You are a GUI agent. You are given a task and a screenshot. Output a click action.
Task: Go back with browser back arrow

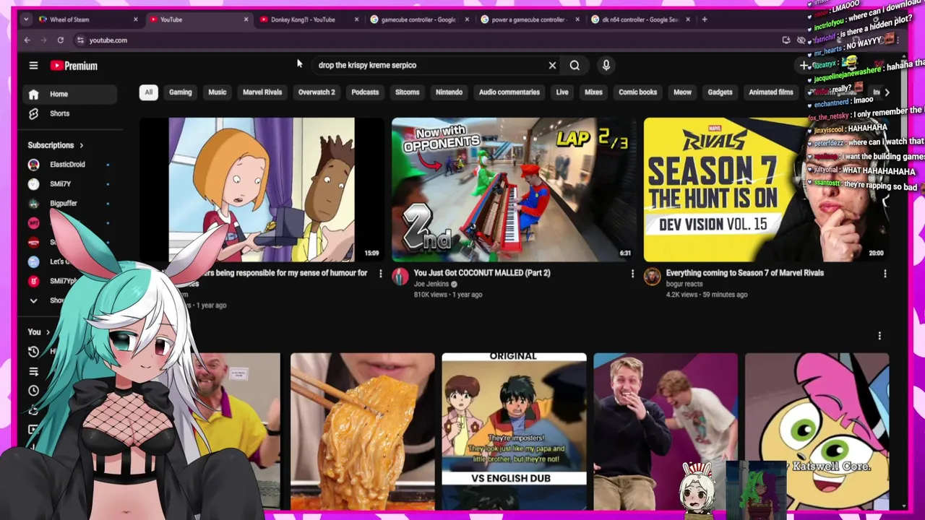point(27,40)
